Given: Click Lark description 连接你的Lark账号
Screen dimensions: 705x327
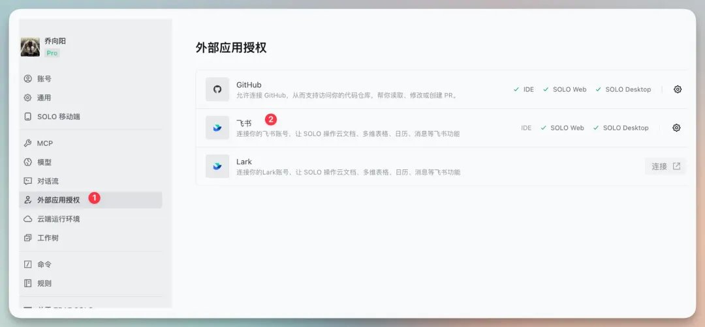Looking at the screenshot, I should (x=349, y=172).
